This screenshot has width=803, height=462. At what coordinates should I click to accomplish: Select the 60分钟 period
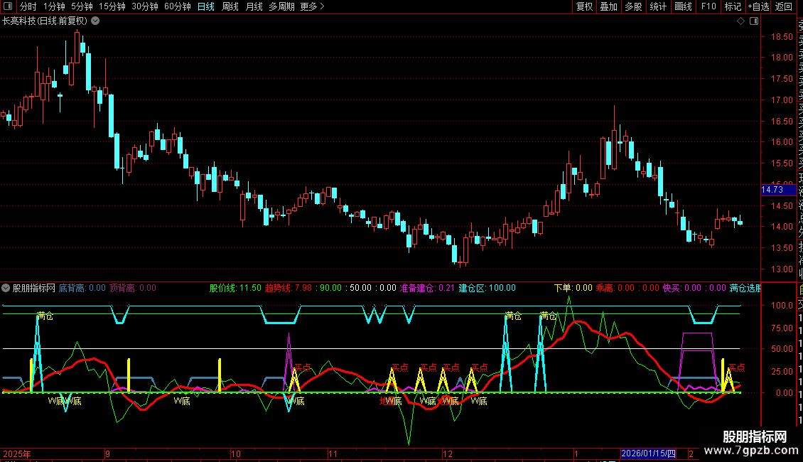[x=178, y=6]
